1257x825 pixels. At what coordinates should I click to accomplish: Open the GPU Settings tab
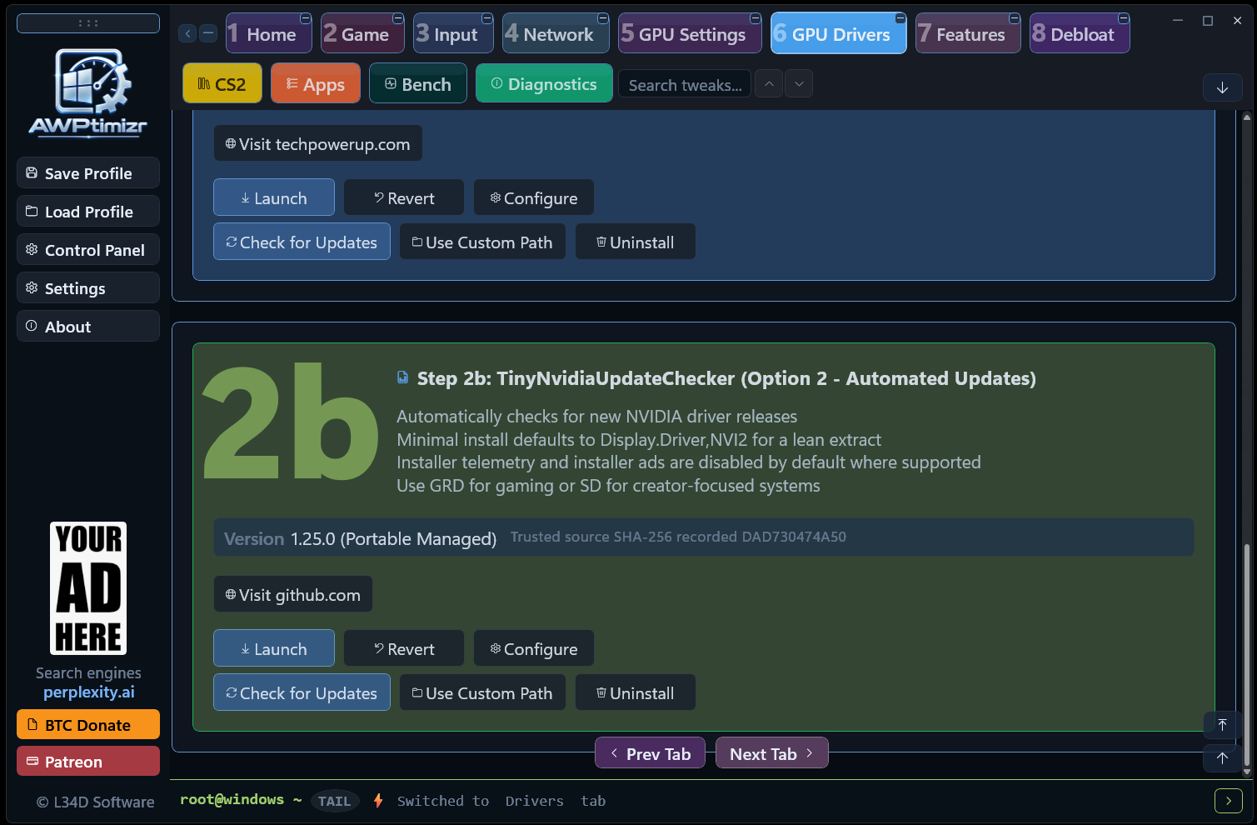click(690, 33)
